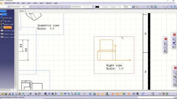177x99 pixels.
Task: Click the Print icon
Action: click(x=9, y=94)
